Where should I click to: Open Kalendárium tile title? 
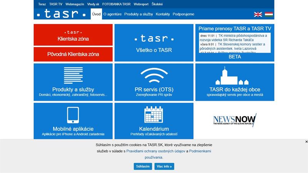(154, 129)
